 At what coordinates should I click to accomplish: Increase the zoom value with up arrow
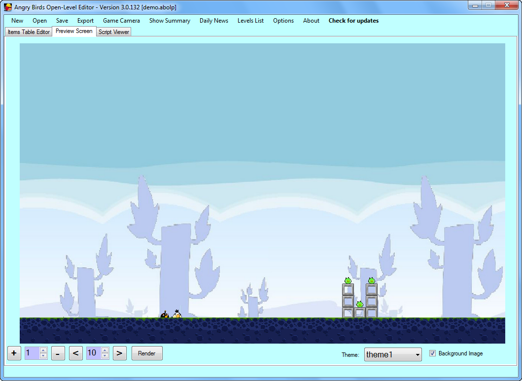coord(43,350)
